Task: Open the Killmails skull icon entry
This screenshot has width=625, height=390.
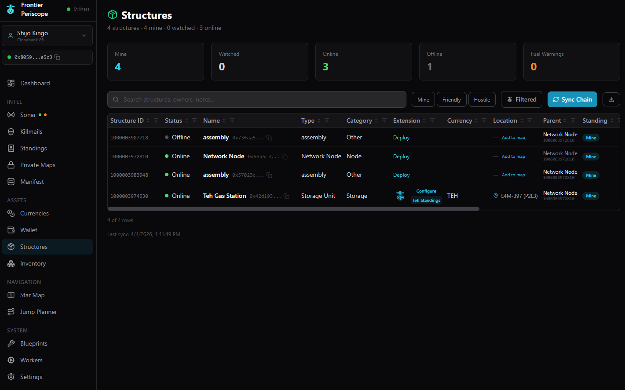Action: (47, 131)
